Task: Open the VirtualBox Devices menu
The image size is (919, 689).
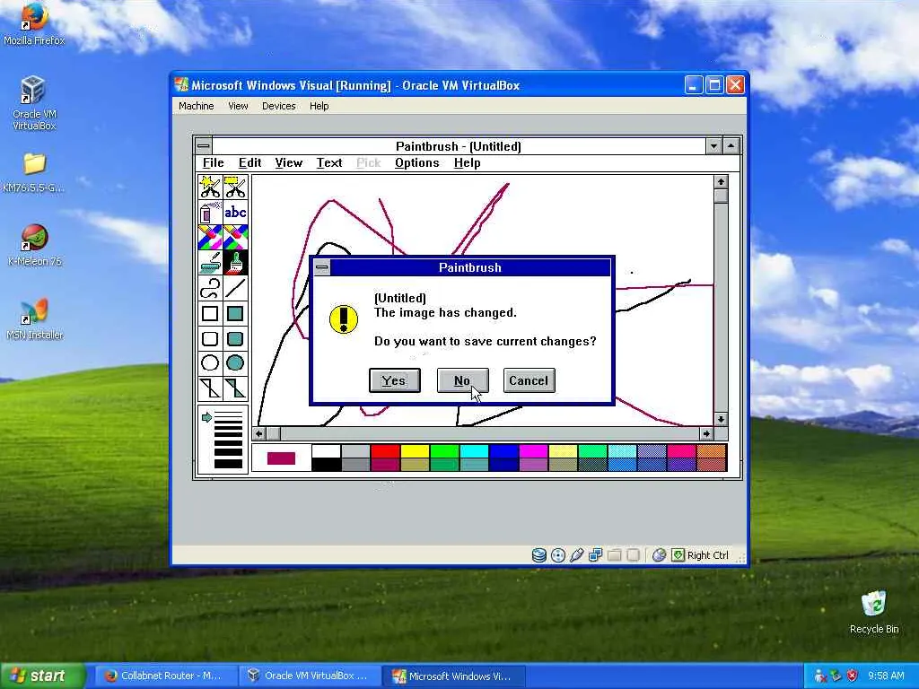Action: point(278,106)
